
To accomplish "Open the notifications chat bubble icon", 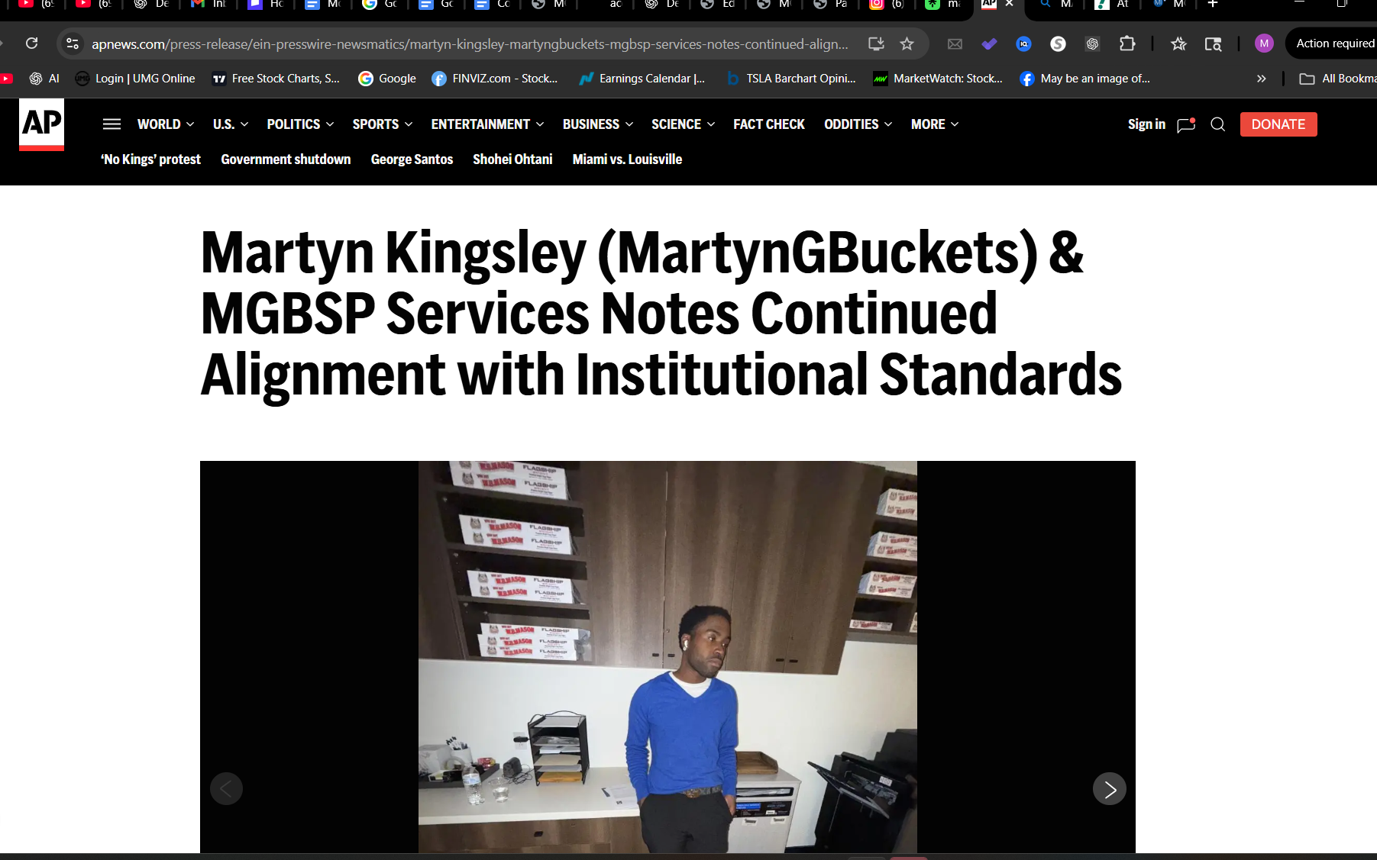I will [1186, 124].
